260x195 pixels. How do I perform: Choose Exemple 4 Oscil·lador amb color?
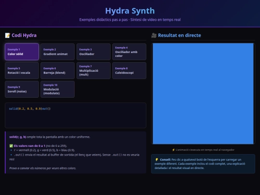point(129,52)
